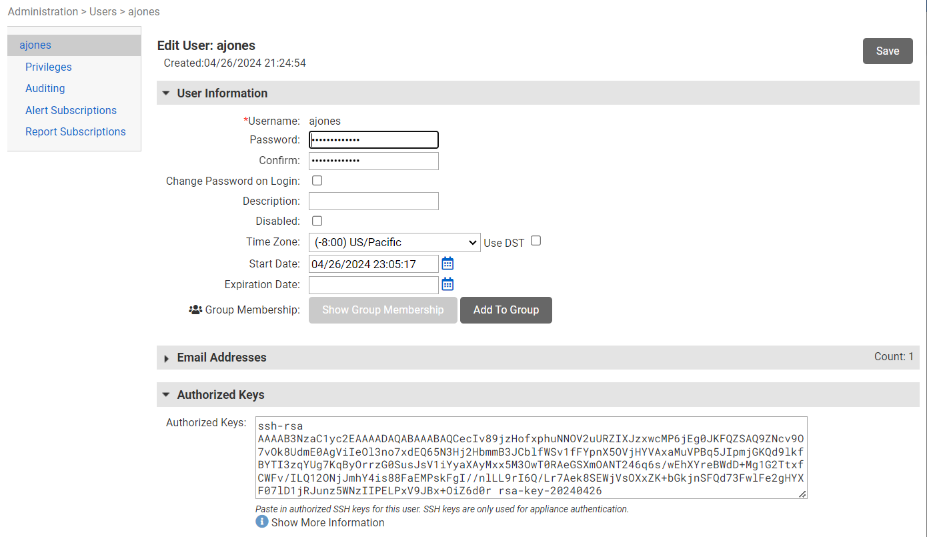Click the Created:04/26/2024 21:24:54 text
927x537 pixels.
[235, 63]
